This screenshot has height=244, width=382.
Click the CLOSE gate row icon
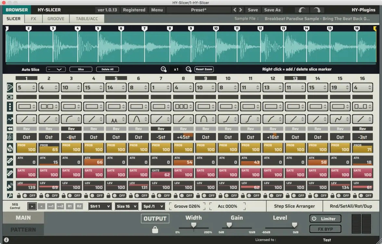click(x=10, y=172)
